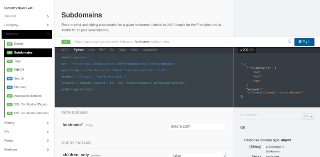320x157 pixels.
Task: Click the Try It button
Action: [304, 42]
